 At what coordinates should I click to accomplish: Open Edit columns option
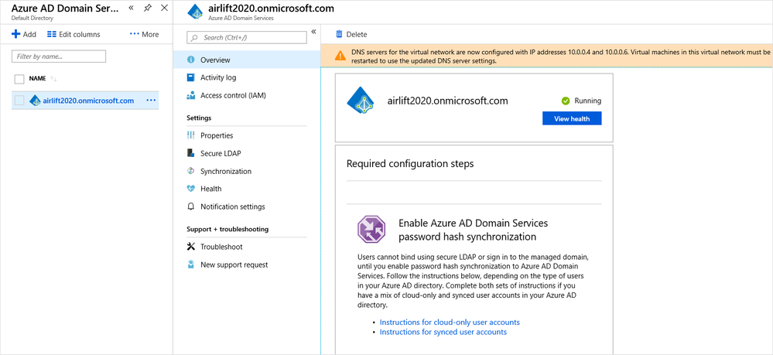point(74,34)
